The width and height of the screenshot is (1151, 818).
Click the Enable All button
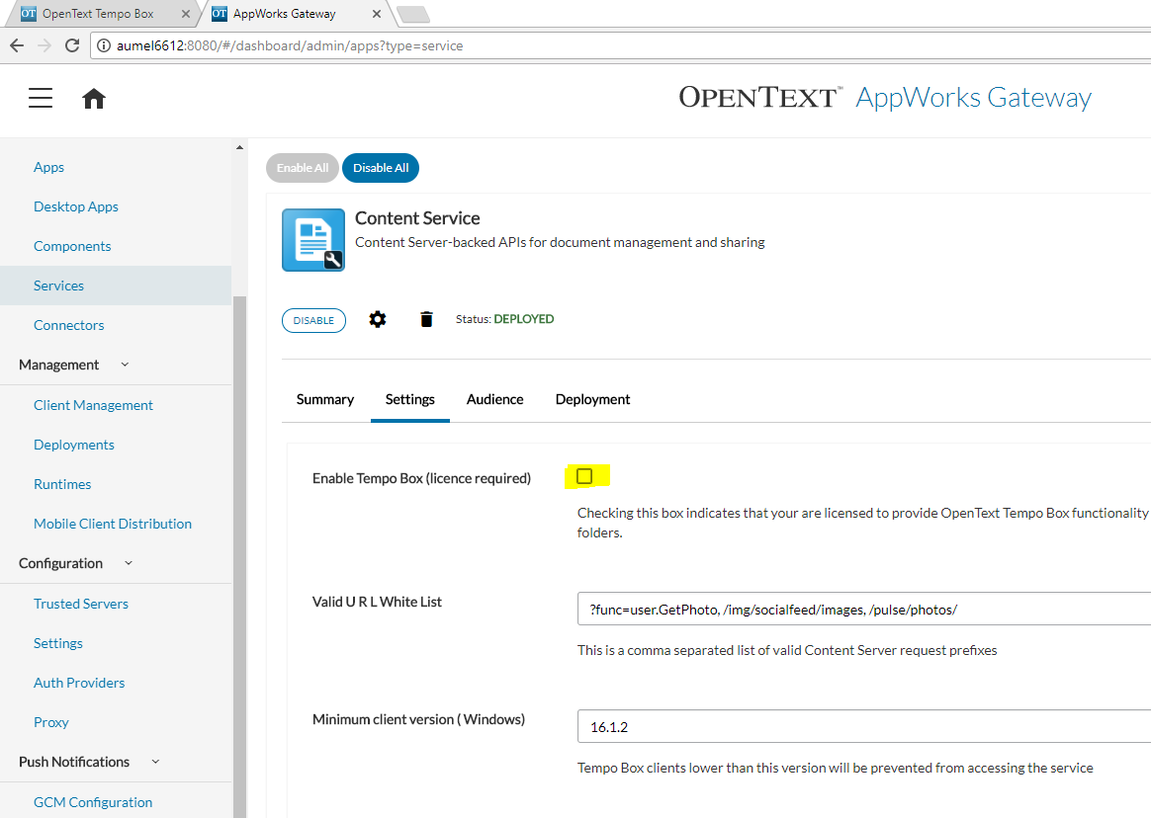tap(303, 168)
